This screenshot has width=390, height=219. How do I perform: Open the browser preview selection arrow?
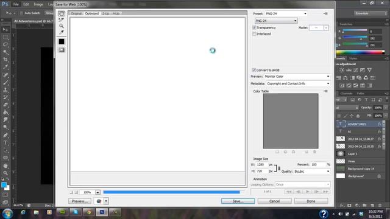[106, 201]
